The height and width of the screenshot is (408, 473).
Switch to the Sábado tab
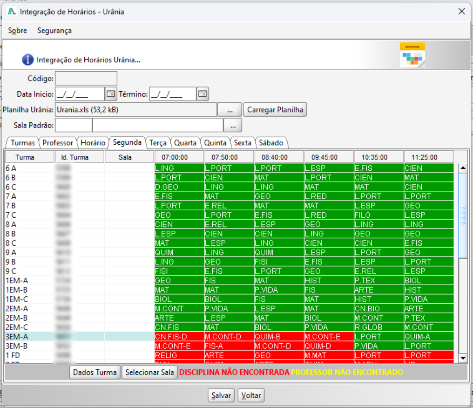click(x=271, y=143)
